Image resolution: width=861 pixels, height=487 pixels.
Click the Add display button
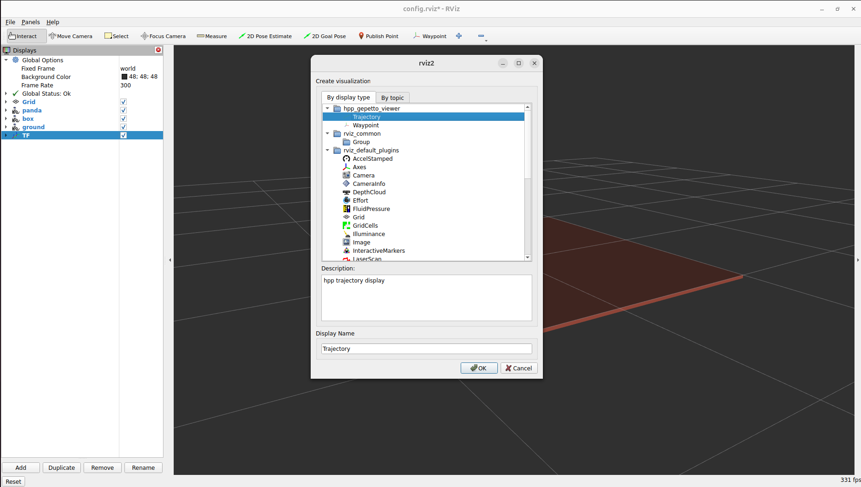pos(21,467)
